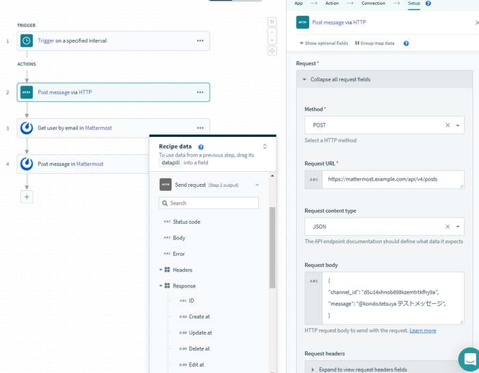Open help icon next to Group map data
Image resolution: width=479 pixels, height=373 pixels.
(406, 43)
